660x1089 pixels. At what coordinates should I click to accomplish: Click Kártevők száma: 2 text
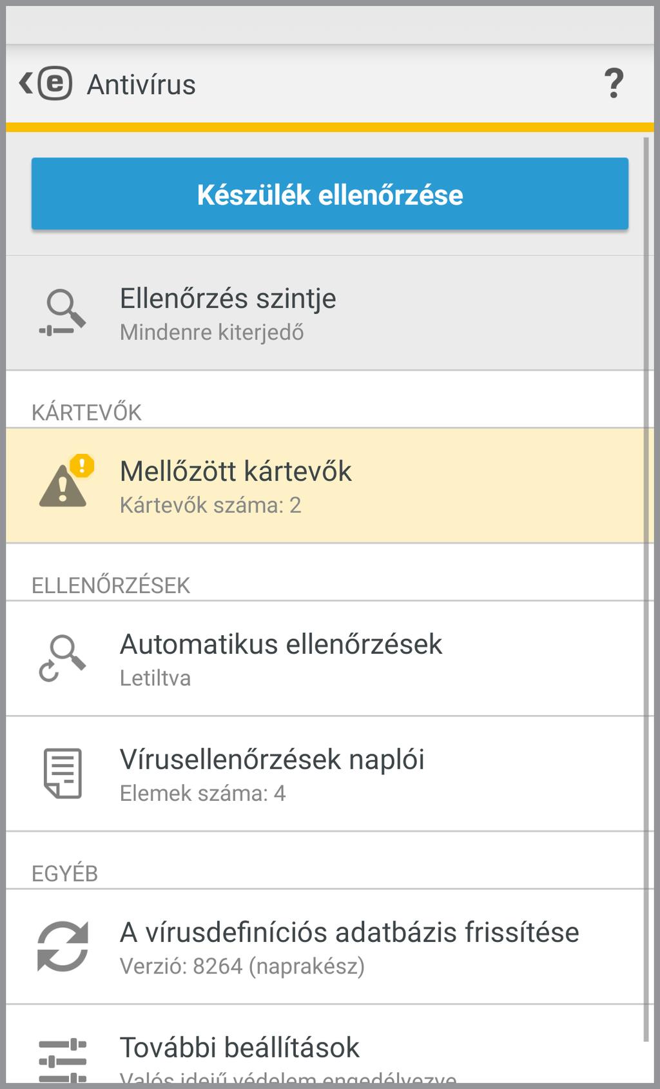pos(210,505)
